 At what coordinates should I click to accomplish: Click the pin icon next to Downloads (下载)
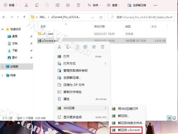[x=31, y=51]
